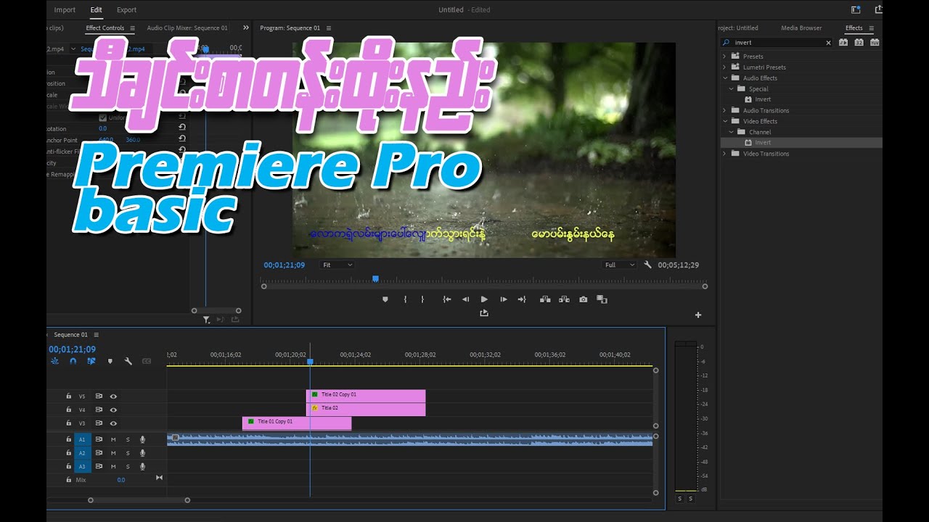Screen dimensions: 929x522
Task: Expand Video Transitions folder
Action: (x=724, y=154)
